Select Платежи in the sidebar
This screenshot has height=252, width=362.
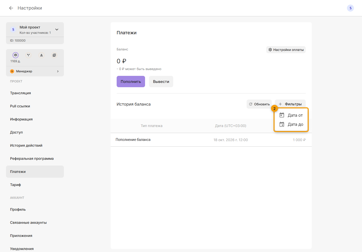(35, 172)
